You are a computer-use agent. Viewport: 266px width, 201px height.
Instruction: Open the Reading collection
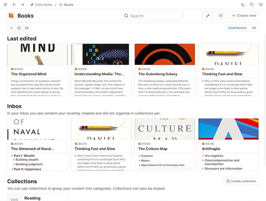point(32,198)
